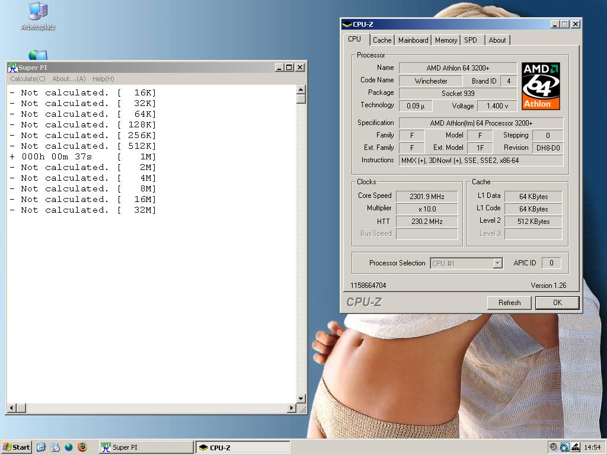Click the Specification field in CPU-Z
Image resolution: width=607 pixels, height=455 pixels.
click(x=481, y=123)
